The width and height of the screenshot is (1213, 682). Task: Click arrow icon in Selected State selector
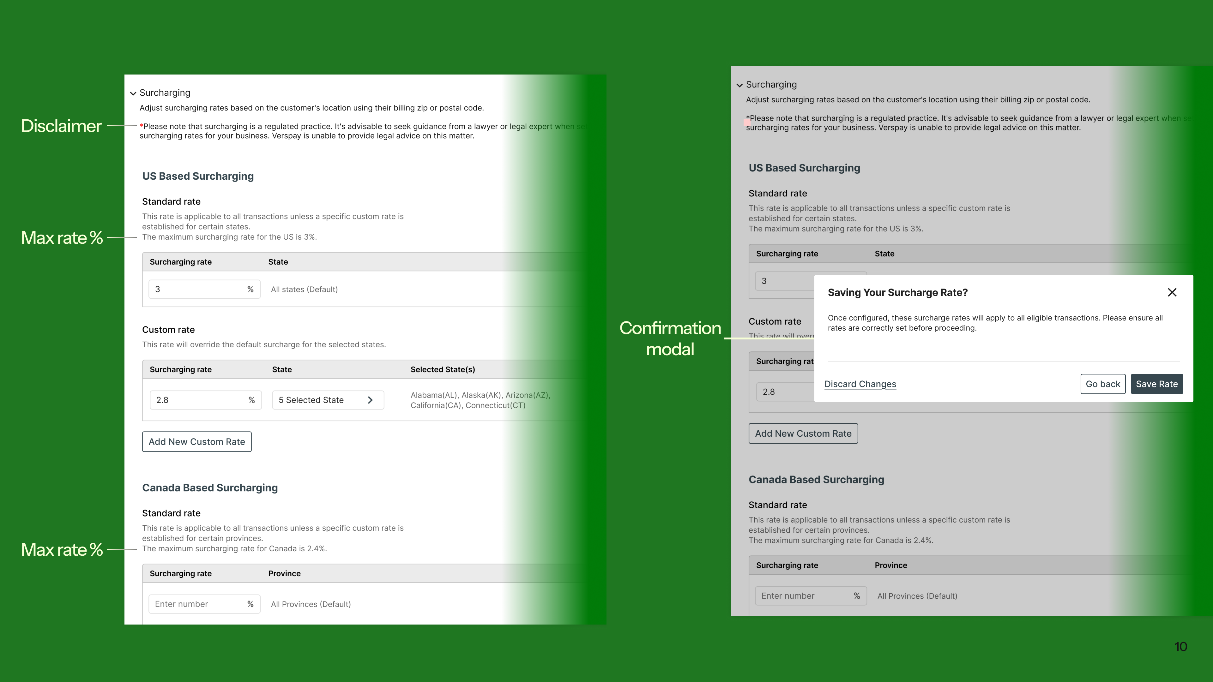pos(370,400)
